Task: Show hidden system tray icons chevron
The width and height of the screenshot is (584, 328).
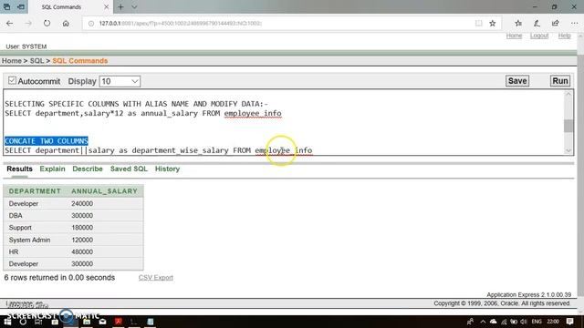Action: [483, 322]
